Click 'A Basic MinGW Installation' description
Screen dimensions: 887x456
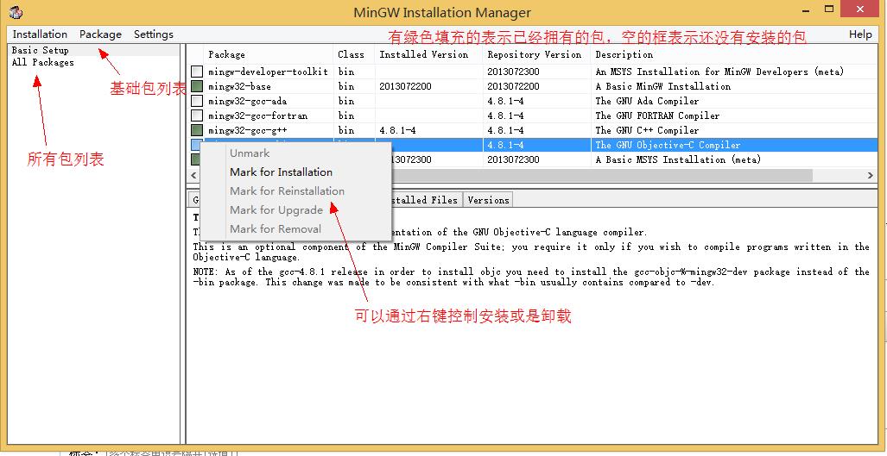[x=662, y=86]
